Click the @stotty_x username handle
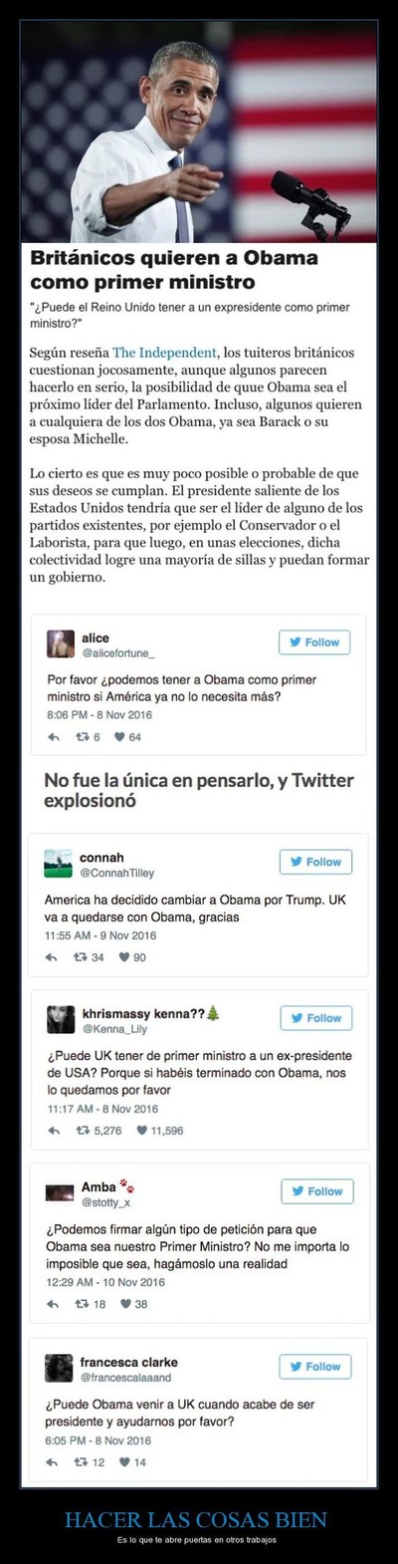 pos(106,1200)
